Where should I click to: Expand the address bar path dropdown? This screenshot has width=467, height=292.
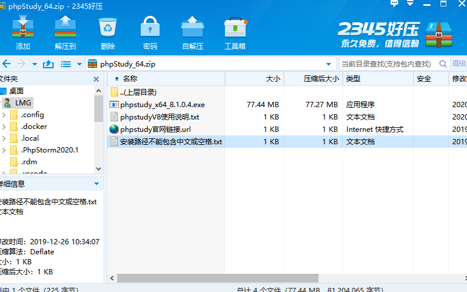pos(329,64)
